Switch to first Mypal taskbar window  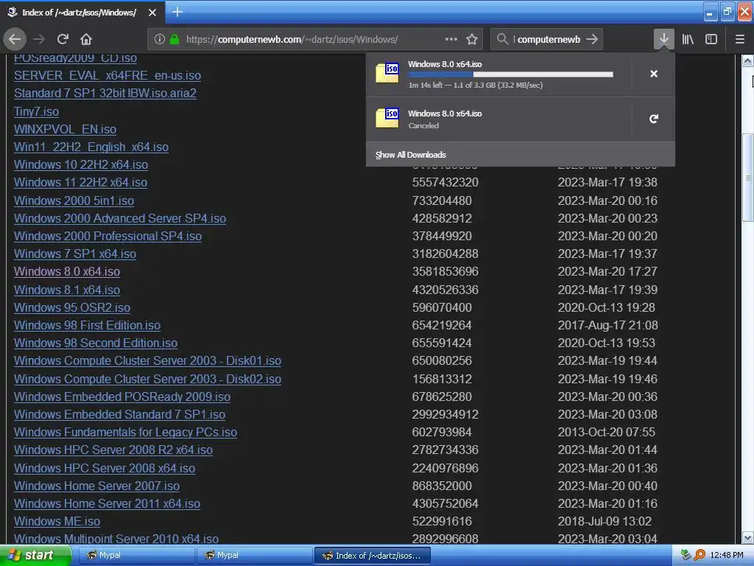(136, 556)
